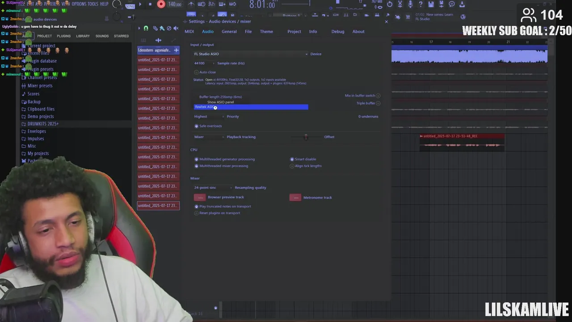Image resolution: width=572 pixels, height=322 pixels.
Task: Click the Metronome track selector
Action: (295, 197)
